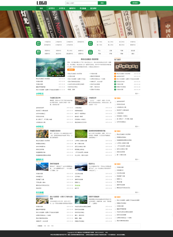Click the green 随笔作文 round category badge
This screenshot has width=173, height=237.
(x=38, y=52)
